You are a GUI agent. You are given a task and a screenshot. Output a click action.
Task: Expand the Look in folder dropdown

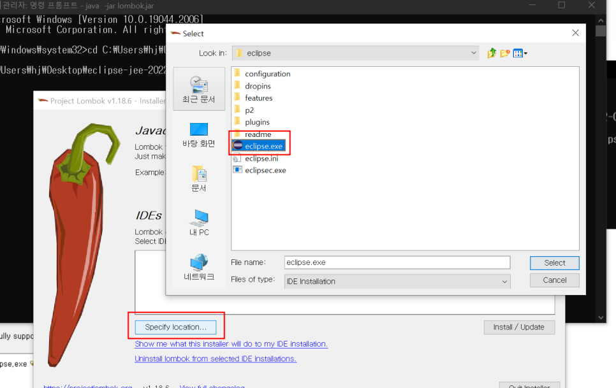coord(473,53)
